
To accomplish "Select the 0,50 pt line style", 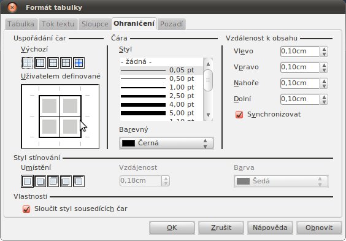I will point(161,79).
